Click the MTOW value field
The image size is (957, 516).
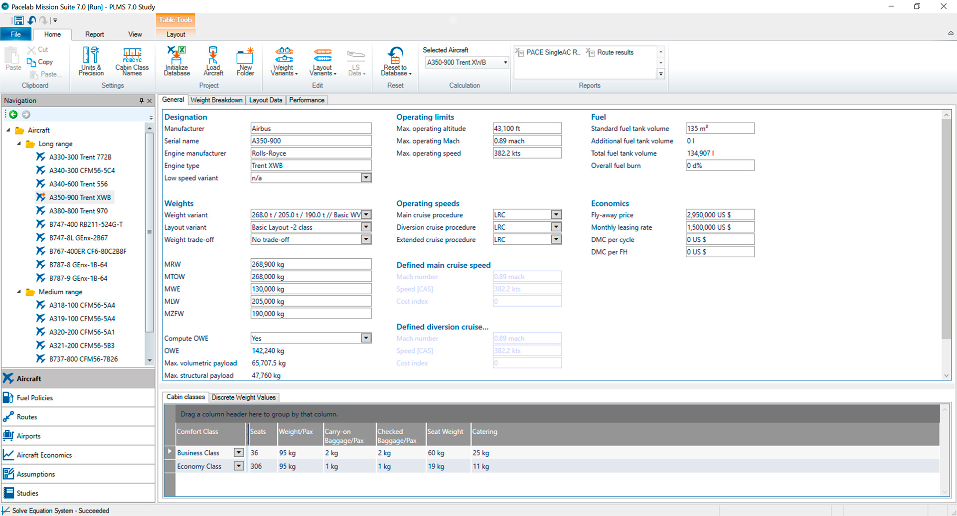pos(311,277)
